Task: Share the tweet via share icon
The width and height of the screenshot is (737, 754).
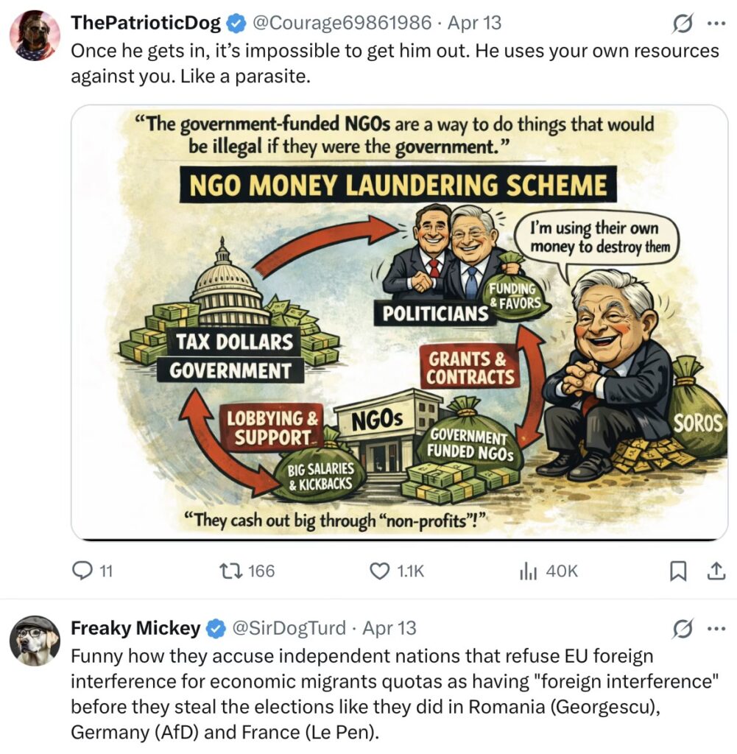Action: (716, 571)
